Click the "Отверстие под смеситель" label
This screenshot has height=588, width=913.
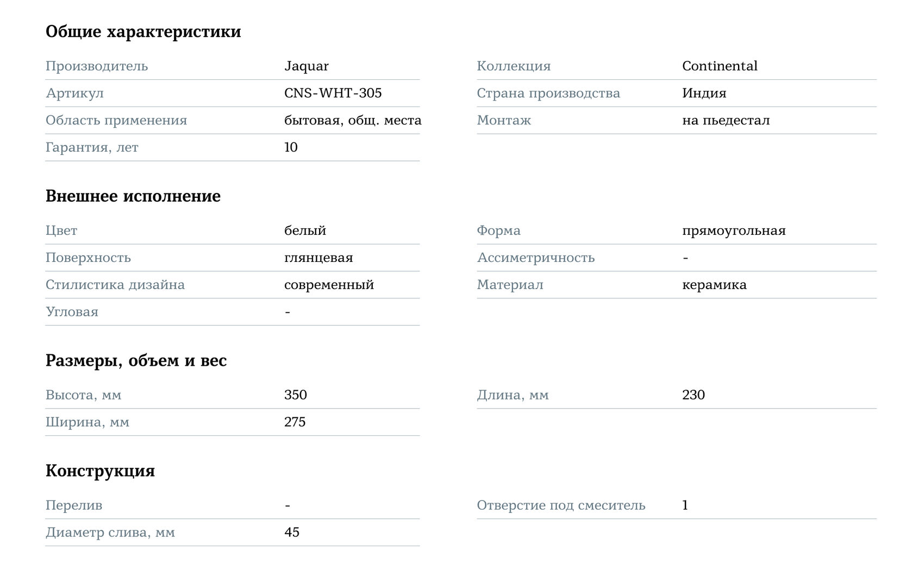point(561,505)
